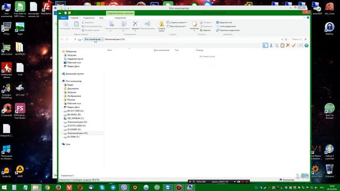The width and height of the screenshot is (340, 191).
Task: Click Снять выделение in the ribbon
Action: 226,27
